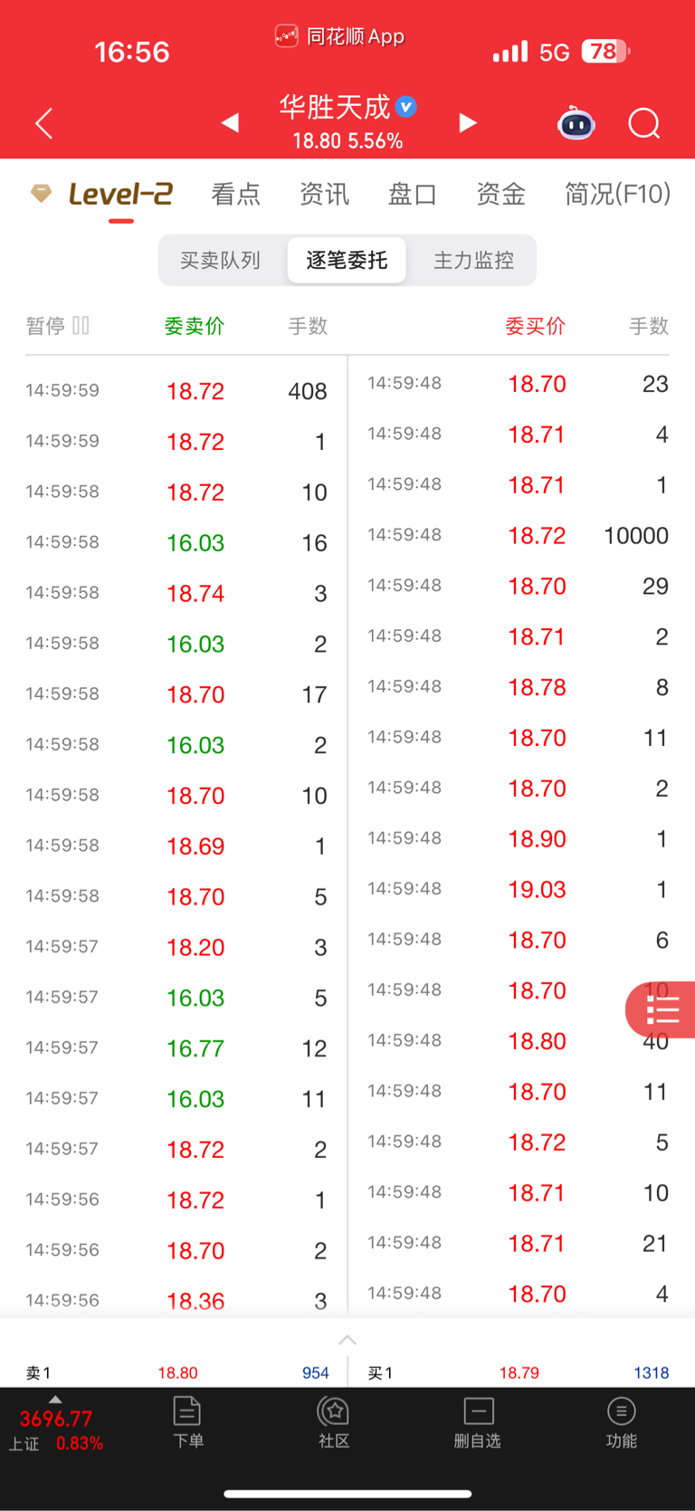Tap buy row 18.80 with 40 lots
The height and width of the screenshot is (1511, 695).
(518, 1041)
